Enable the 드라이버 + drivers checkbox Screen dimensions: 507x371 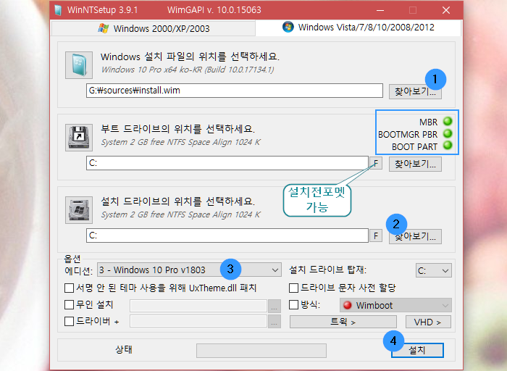pos(70,321)
